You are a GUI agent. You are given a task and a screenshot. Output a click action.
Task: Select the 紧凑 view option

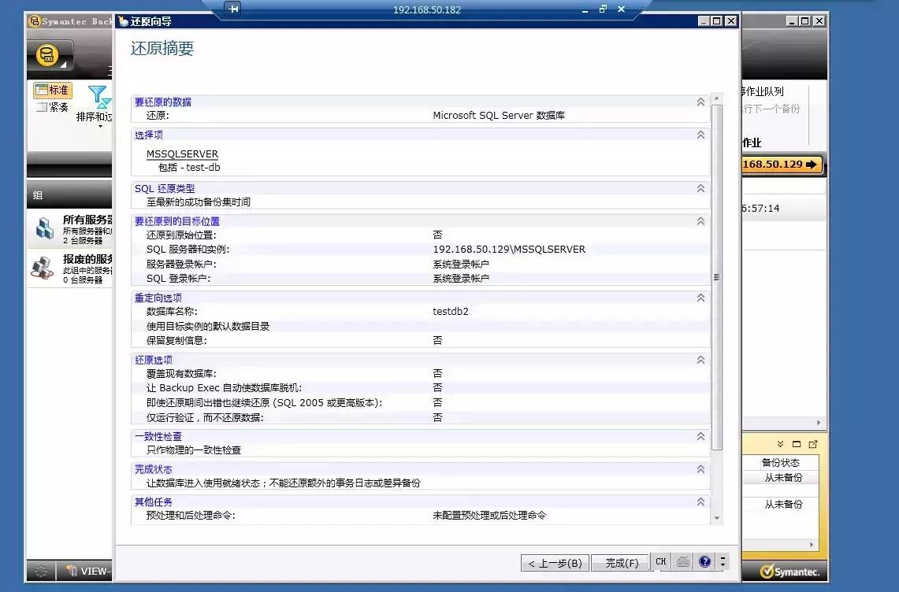[x=53, y=107]
